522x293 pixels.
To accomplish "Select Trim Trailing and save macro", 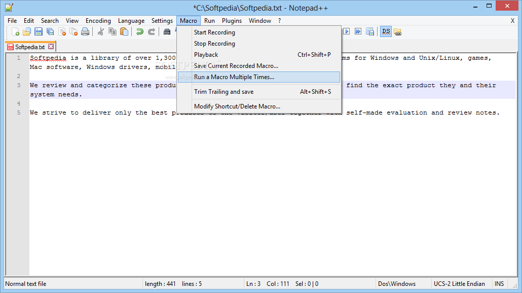I will (x=259, y=92).
